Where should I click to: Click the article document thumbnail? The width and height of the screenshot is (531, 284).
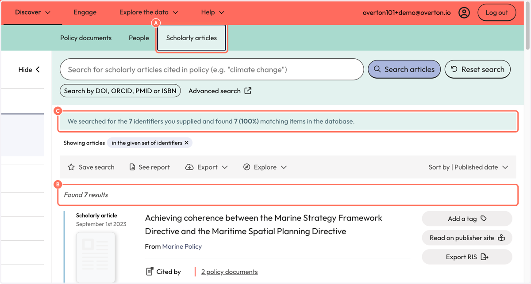coord(96,257)
